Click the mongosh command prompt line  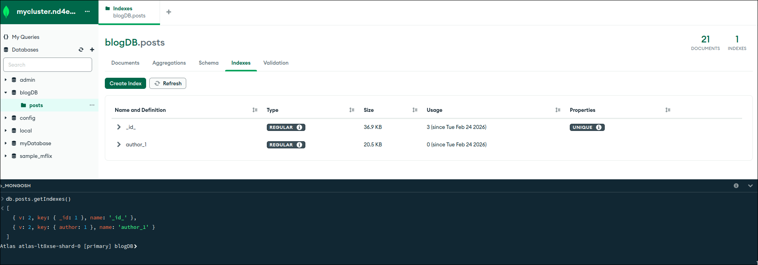coord(69,246)
